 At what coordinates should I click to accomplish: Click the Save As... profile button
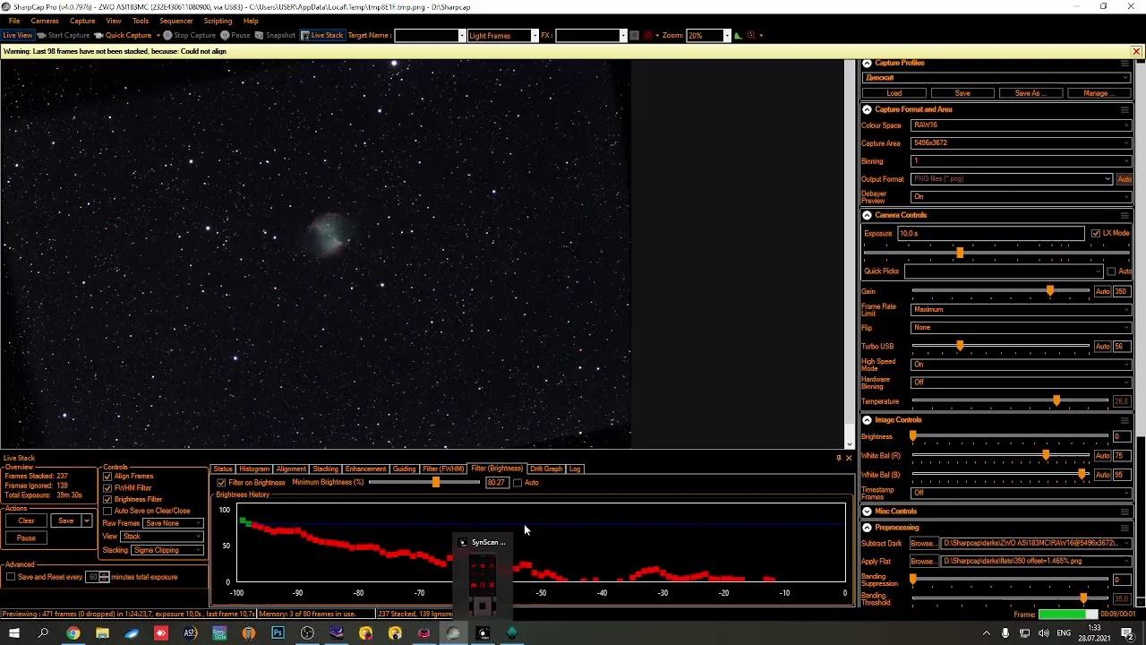tap(1030, 93)
